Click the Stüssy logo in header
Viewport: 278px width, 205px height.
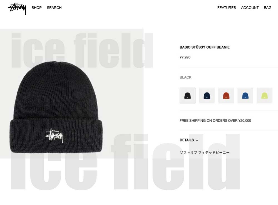[x=17, y=9]
